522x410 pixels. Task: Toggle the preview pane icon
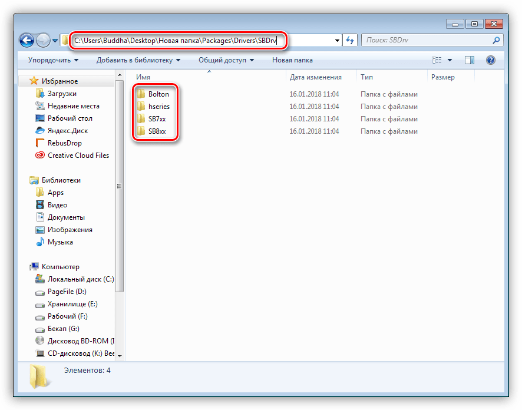(x=470, y=60)
